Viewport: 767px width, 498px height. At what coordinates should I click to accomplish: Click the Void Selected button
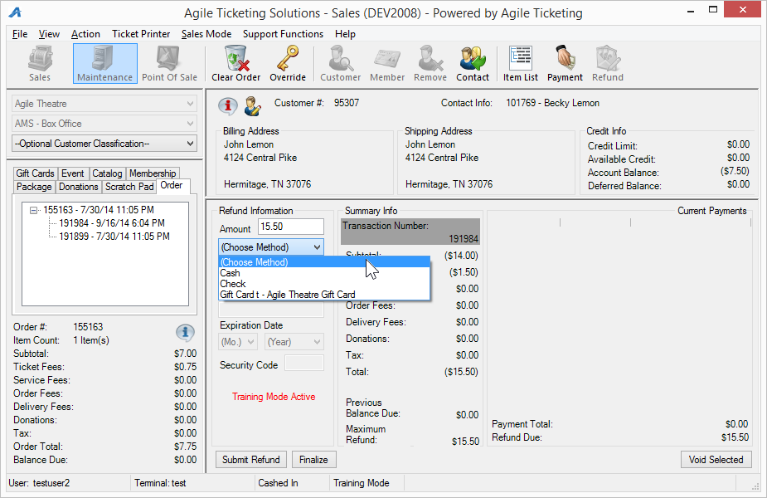716,460
